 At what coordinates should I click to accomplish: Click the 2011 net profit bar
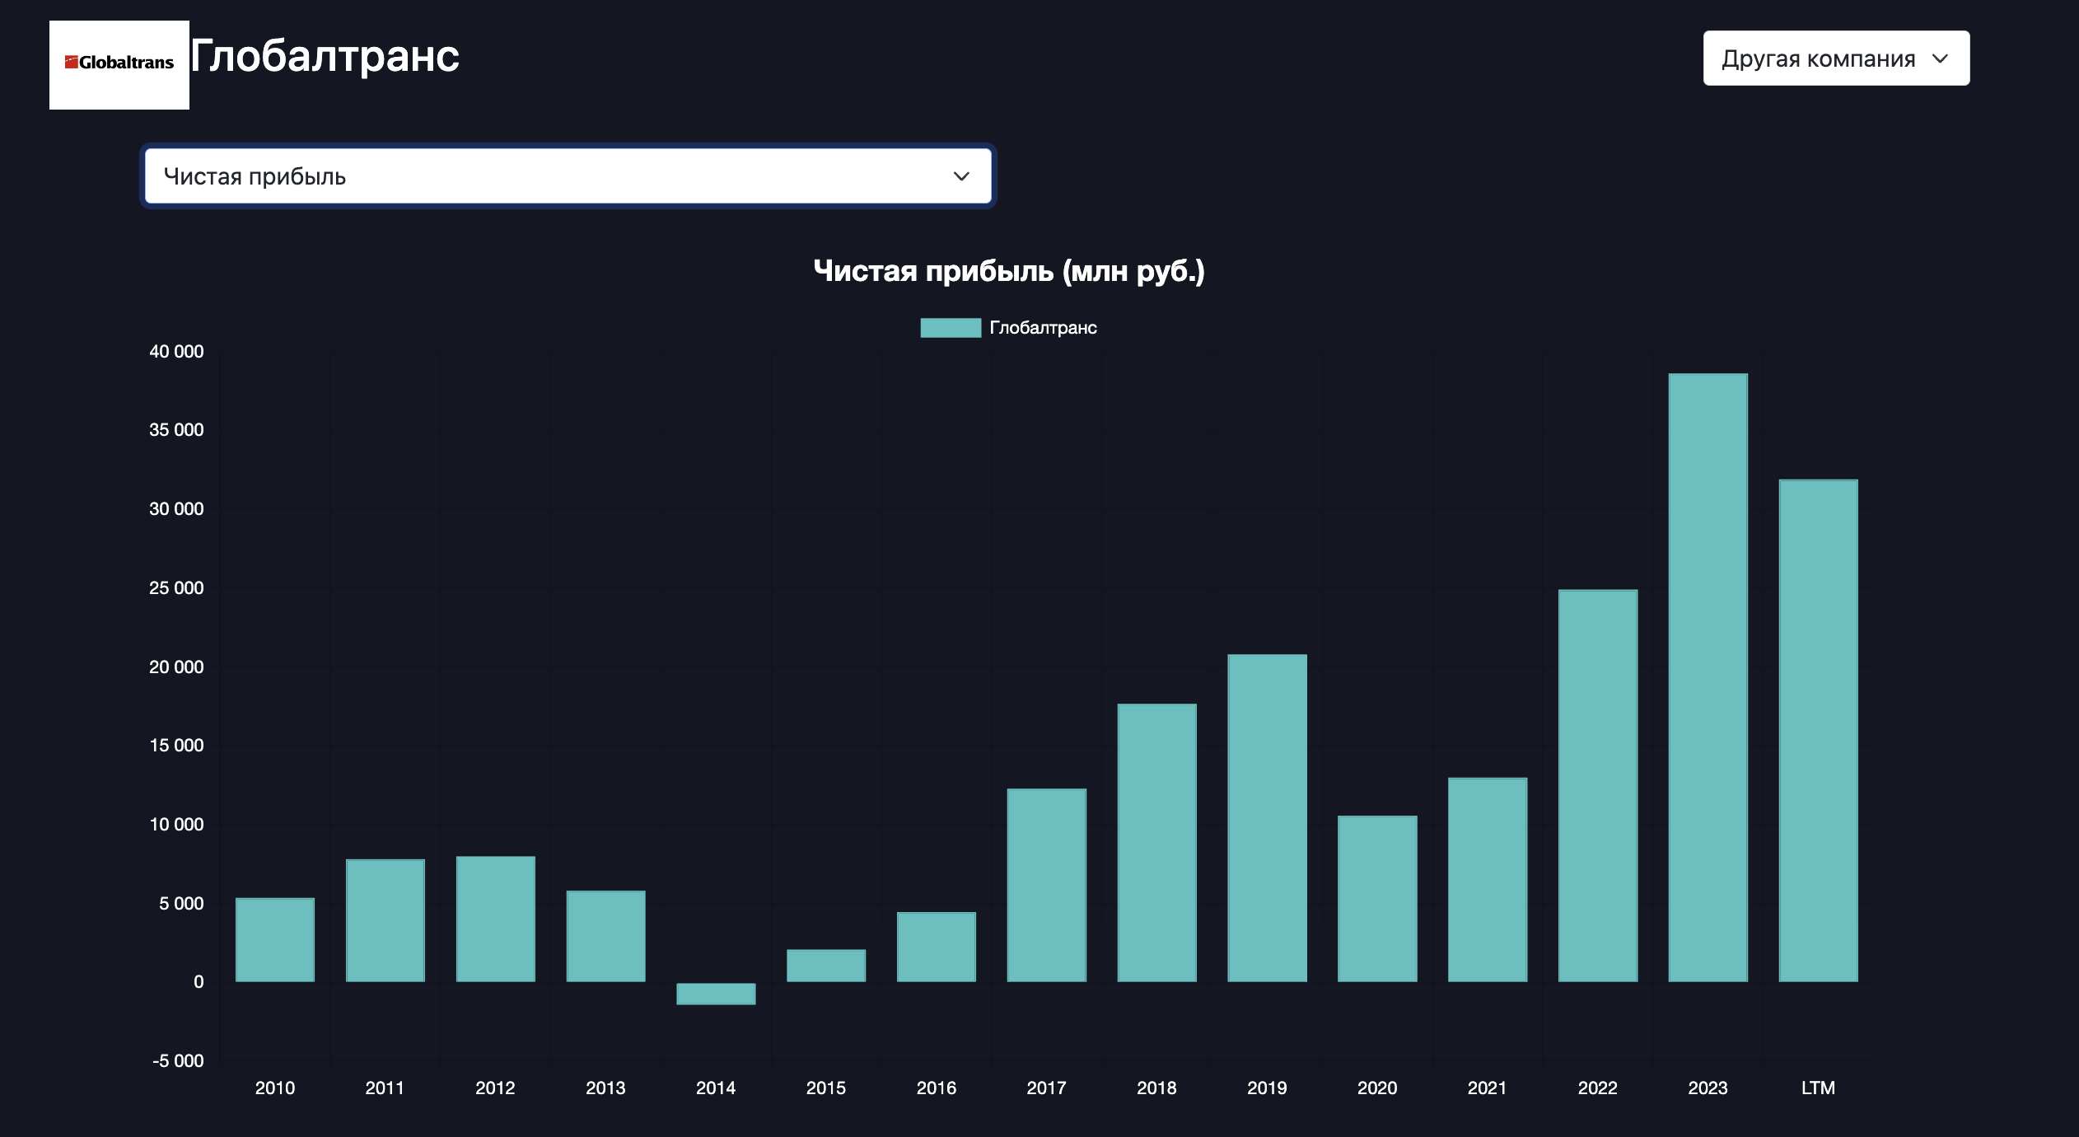click(385, 920)
